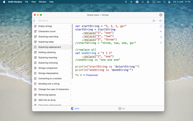Screen dimensions: 193x121
Task: Click the Substring index recipe icon
Action: point(35,42)
